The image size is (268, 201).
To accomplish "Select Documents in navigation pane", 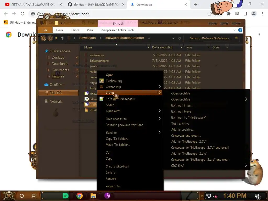I will coord(60,70).
